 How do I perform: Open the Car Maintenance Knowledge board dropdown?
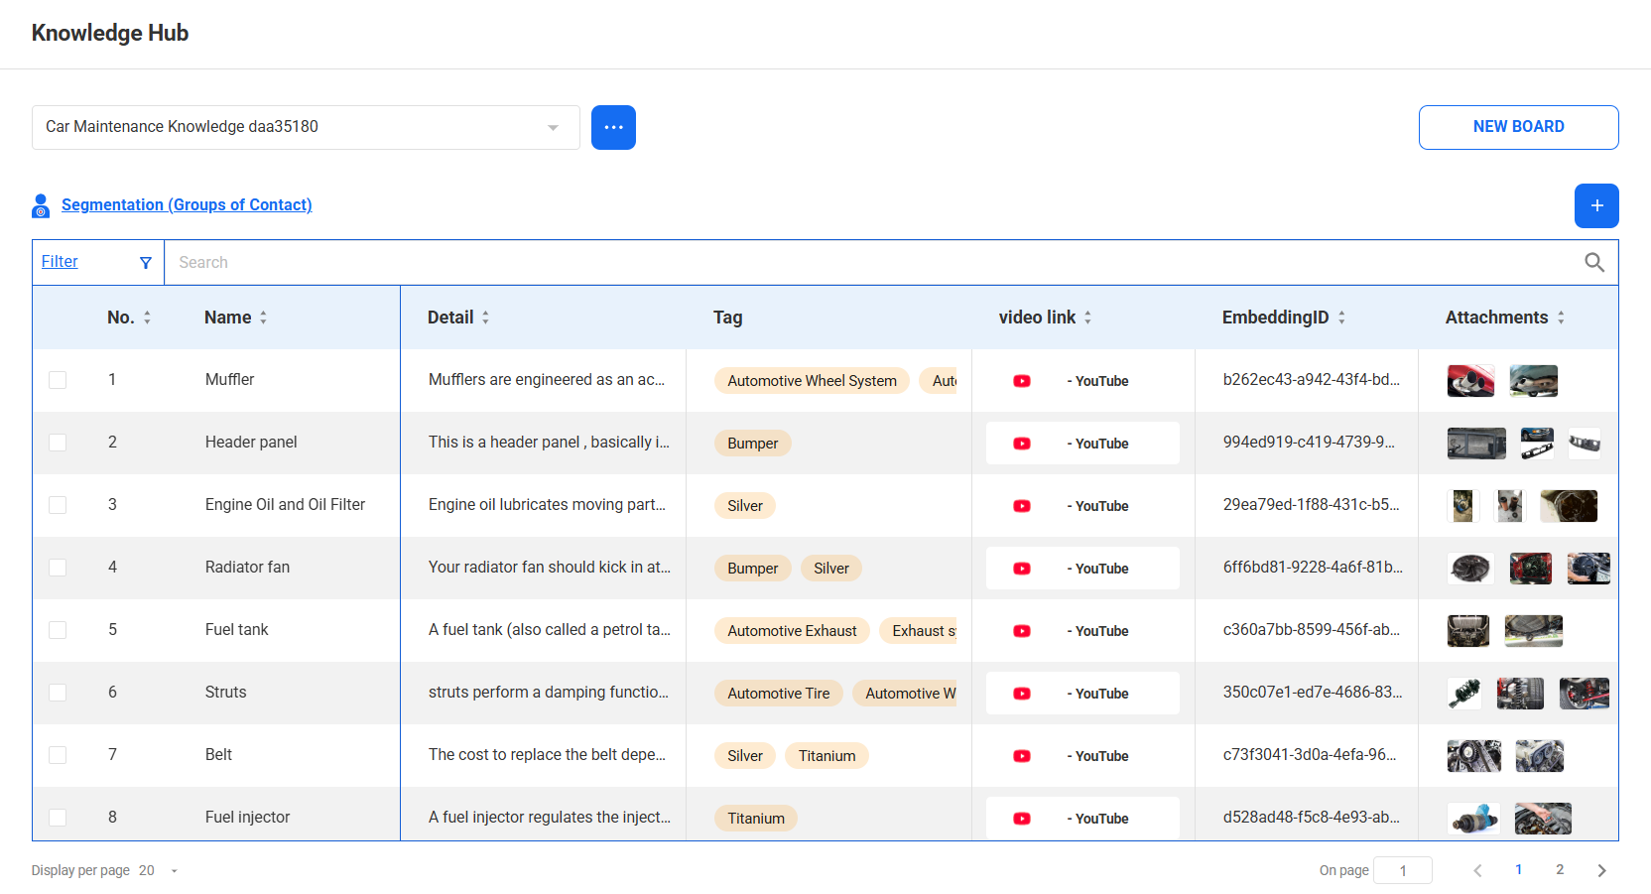point(306,127)
